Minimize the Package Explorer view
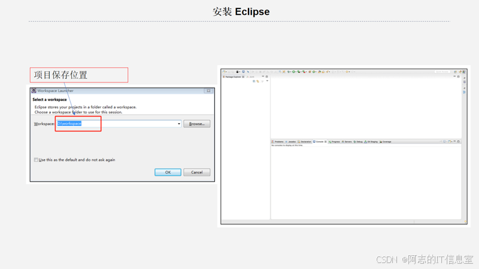Viewport: 479px width, 269px height. (x=263, y=77)
